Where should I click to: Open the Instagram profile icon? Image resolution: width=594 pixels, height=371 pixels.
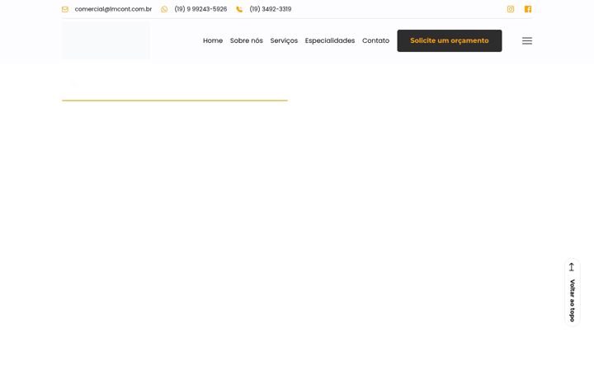[511, 9]
